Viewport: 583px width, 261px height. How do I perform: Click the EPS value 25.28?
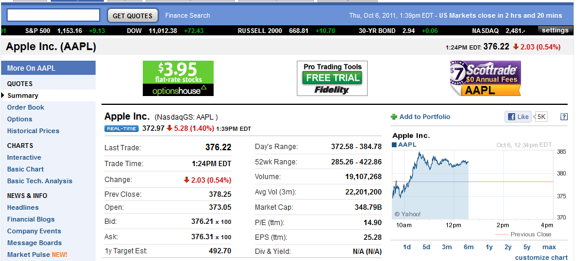tap(372, 237)
